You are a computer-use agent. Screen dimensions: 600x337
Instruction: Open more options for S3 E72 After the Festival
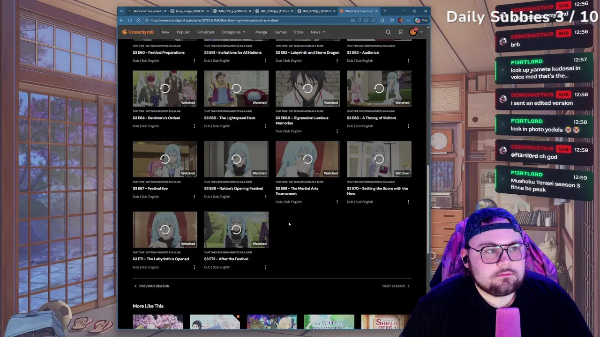[265, 267]
